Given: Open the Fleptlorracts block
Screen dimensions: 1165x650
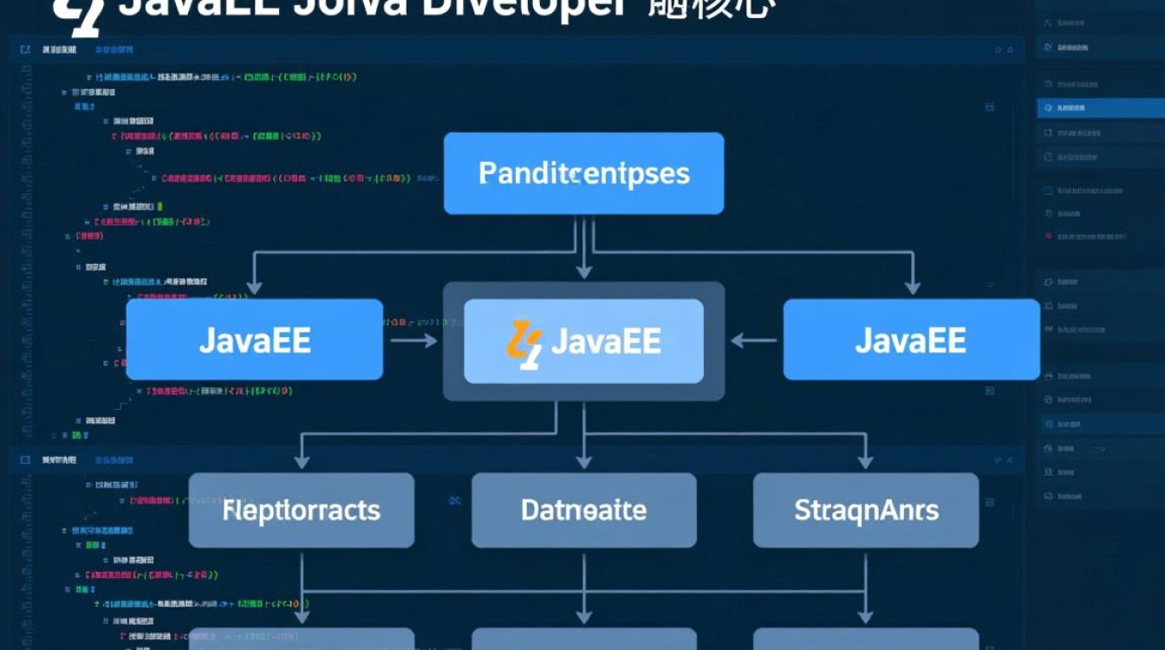Looking at the screenshot, I should pyautogui.click(x=301, y=510).
